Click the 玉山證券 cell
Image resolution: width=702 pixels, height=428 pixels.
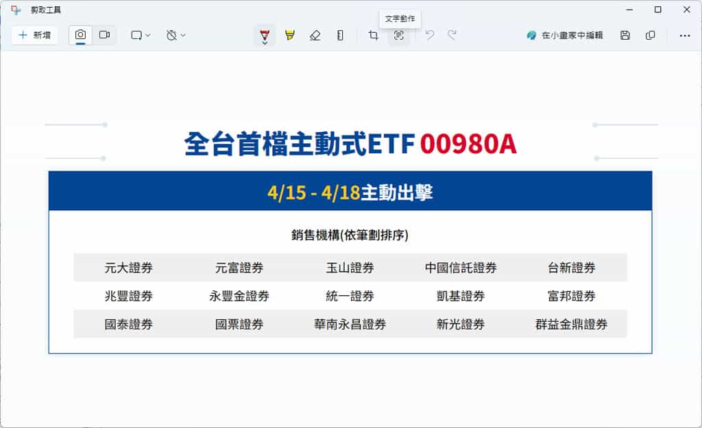pyautogui.click(x=350, y=268)
